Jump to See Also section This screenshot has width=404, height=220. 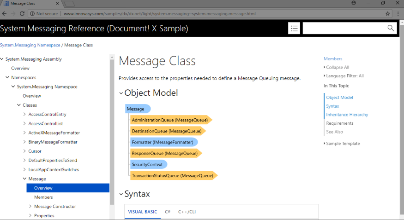(334, 132)
